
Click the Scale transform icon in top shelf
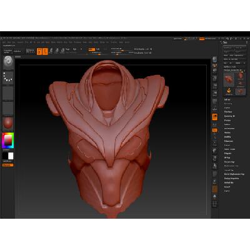57,51
